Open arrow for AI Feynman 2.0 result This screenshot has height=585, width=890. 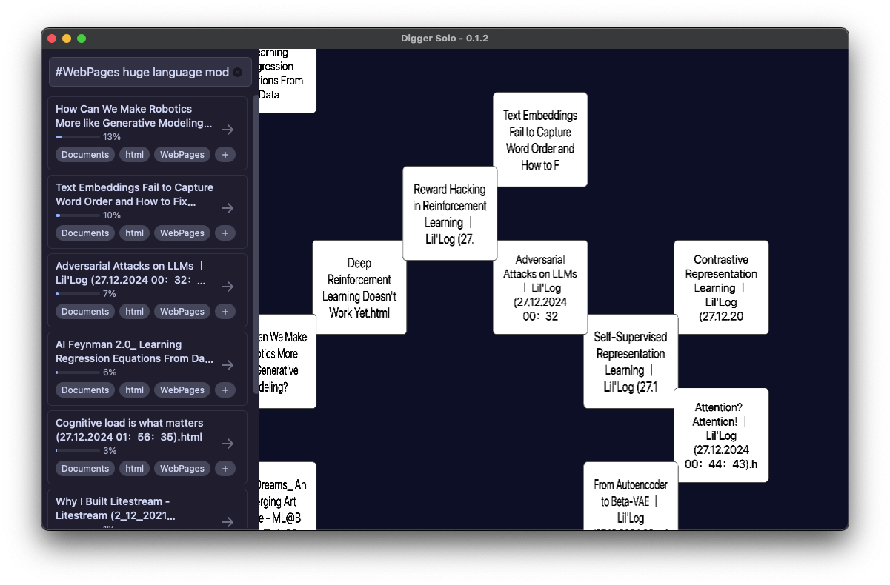click(228, 365)
